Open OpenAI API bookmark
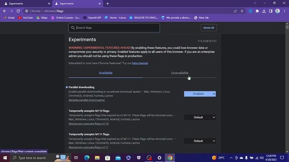The width and height of the screenshot is (289, 162). [92, 18]
